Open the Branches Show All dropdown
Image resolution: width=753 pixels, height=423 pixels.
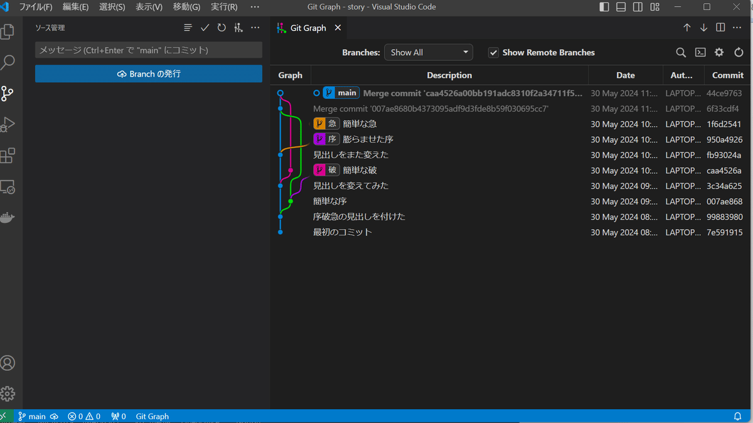coord(429,53)
